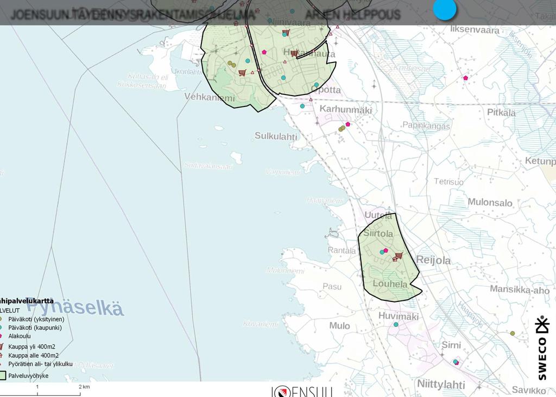Click the SWECO logo
The width and height of the screenshot is (556, 397).
(542, 348)
